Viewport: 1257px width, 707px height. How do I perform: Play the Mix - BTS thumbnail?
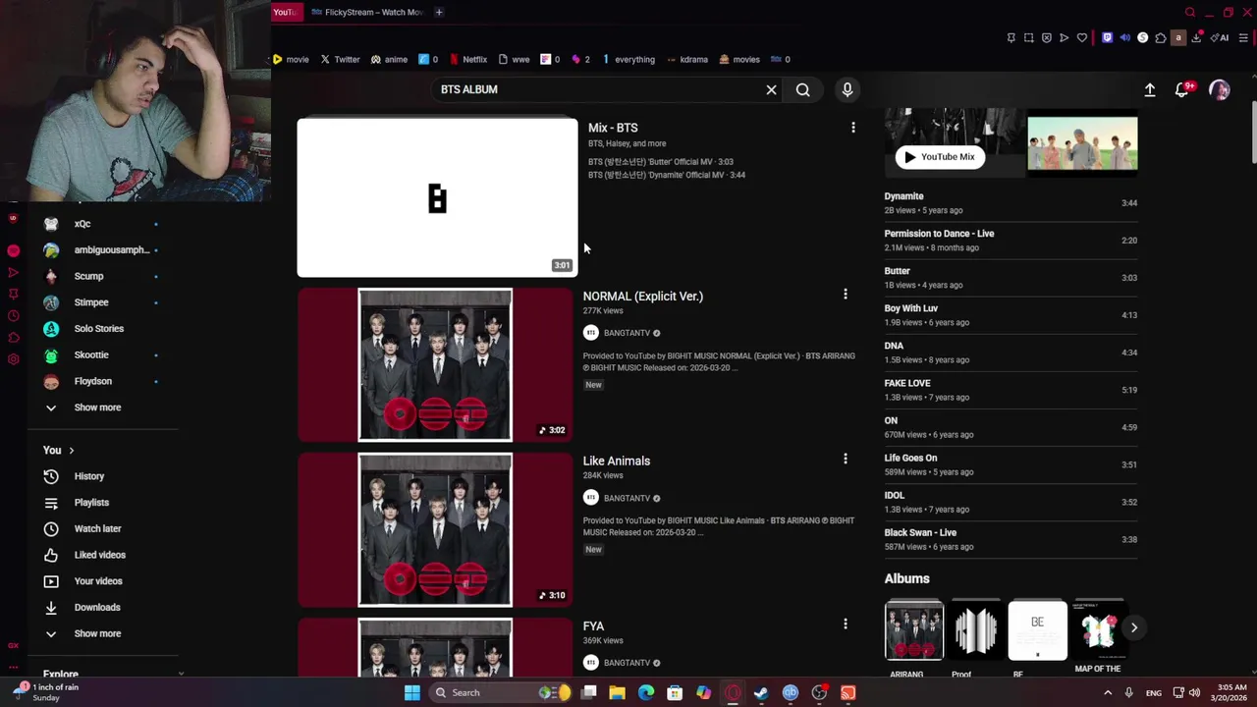[x=437, y=197]
